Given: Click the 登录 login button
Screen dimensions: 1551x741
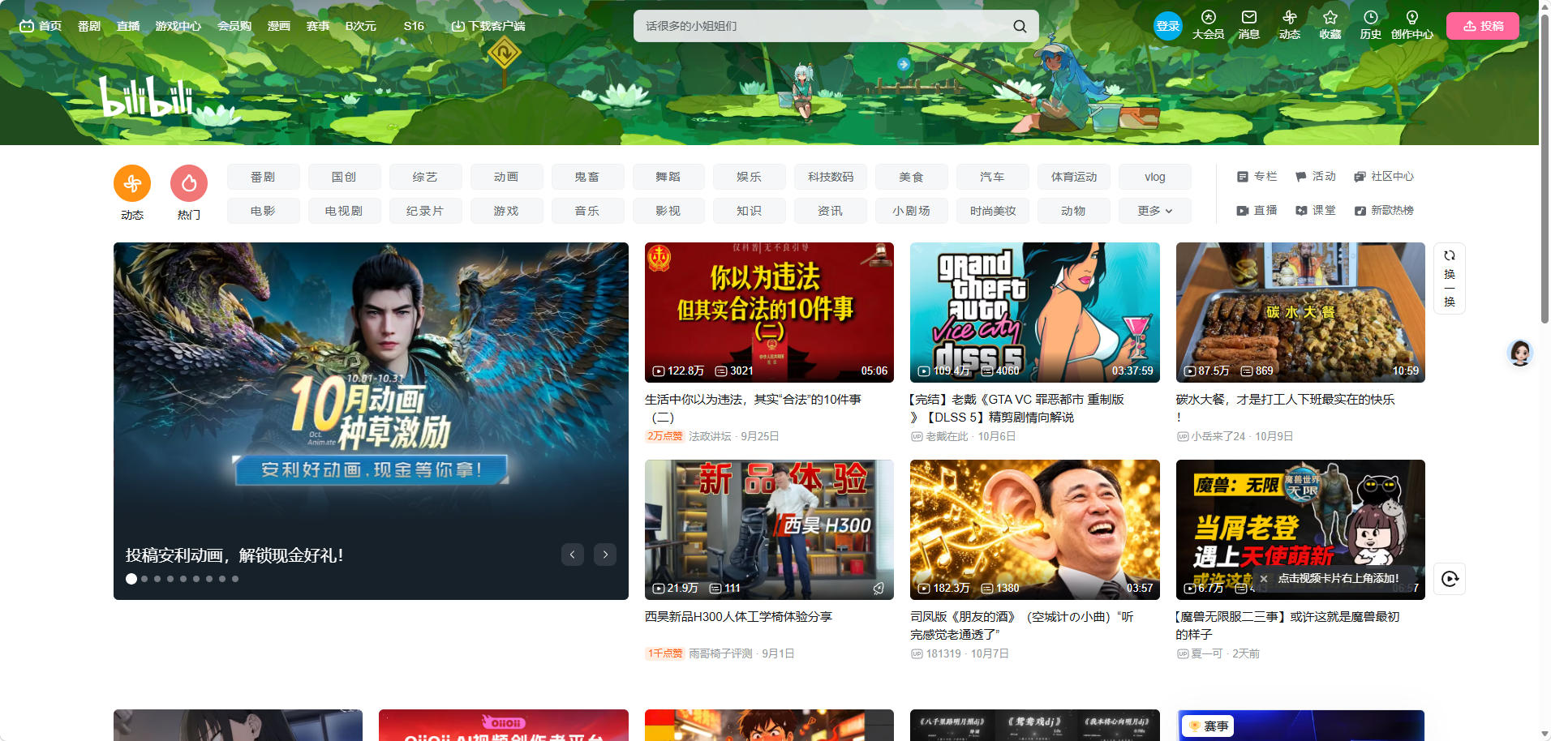Looking at the screenshot, I should click(x=1168, y=26).
